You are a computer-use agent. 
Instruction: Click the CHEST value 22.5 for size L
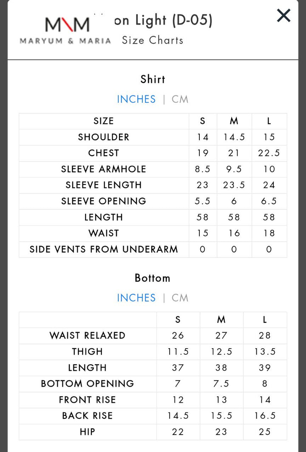pos(269,153)
